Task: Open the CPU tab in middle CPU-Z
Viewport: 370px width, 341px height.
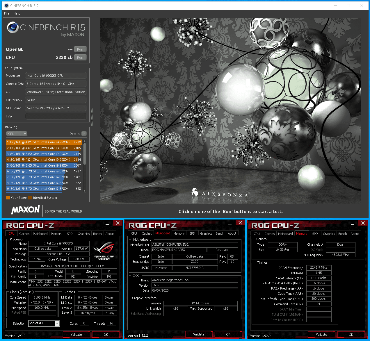Action: 134,233
